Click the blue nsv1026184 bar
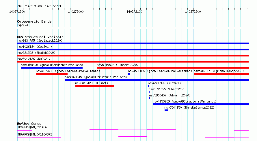 (x=133, y=50)
